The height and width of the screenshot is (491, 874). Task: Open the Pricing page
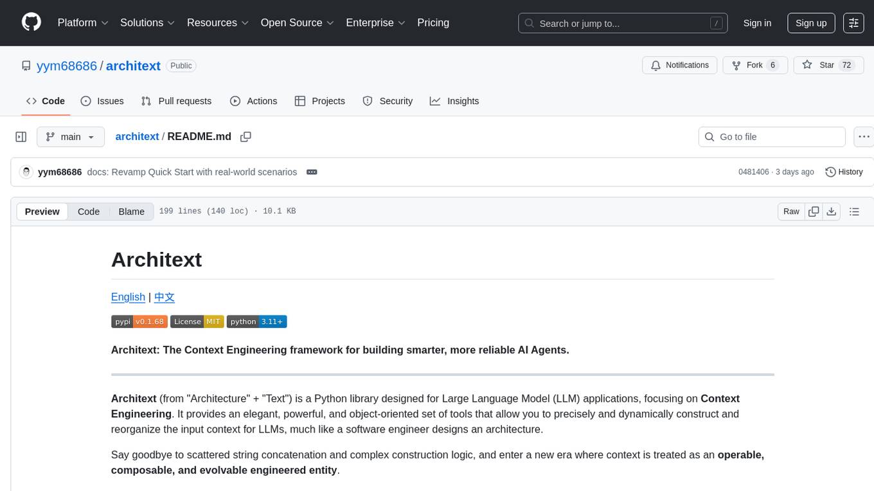pos(433,22)
